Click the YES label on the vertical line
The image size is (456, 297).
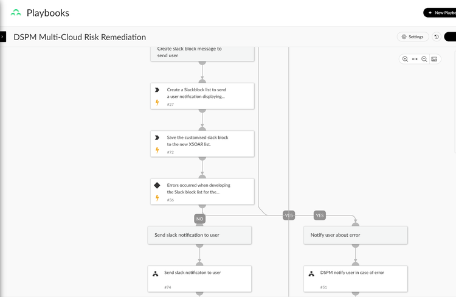[289, 215]
